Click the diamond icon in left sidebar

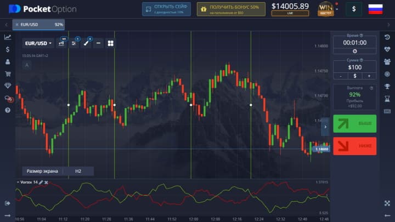pos(8,86)
